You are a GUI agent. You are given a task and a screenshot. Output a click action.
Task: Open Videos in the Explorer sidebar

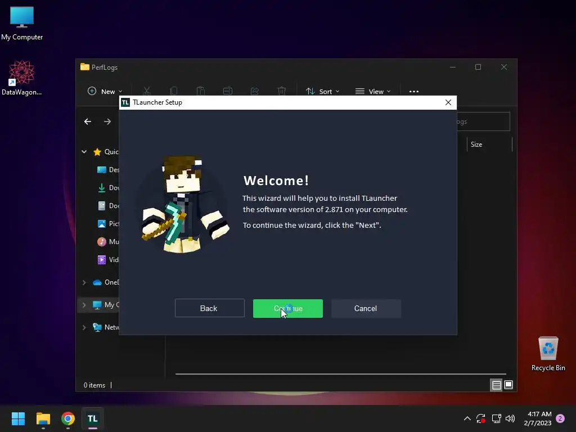tap(108, 260)
